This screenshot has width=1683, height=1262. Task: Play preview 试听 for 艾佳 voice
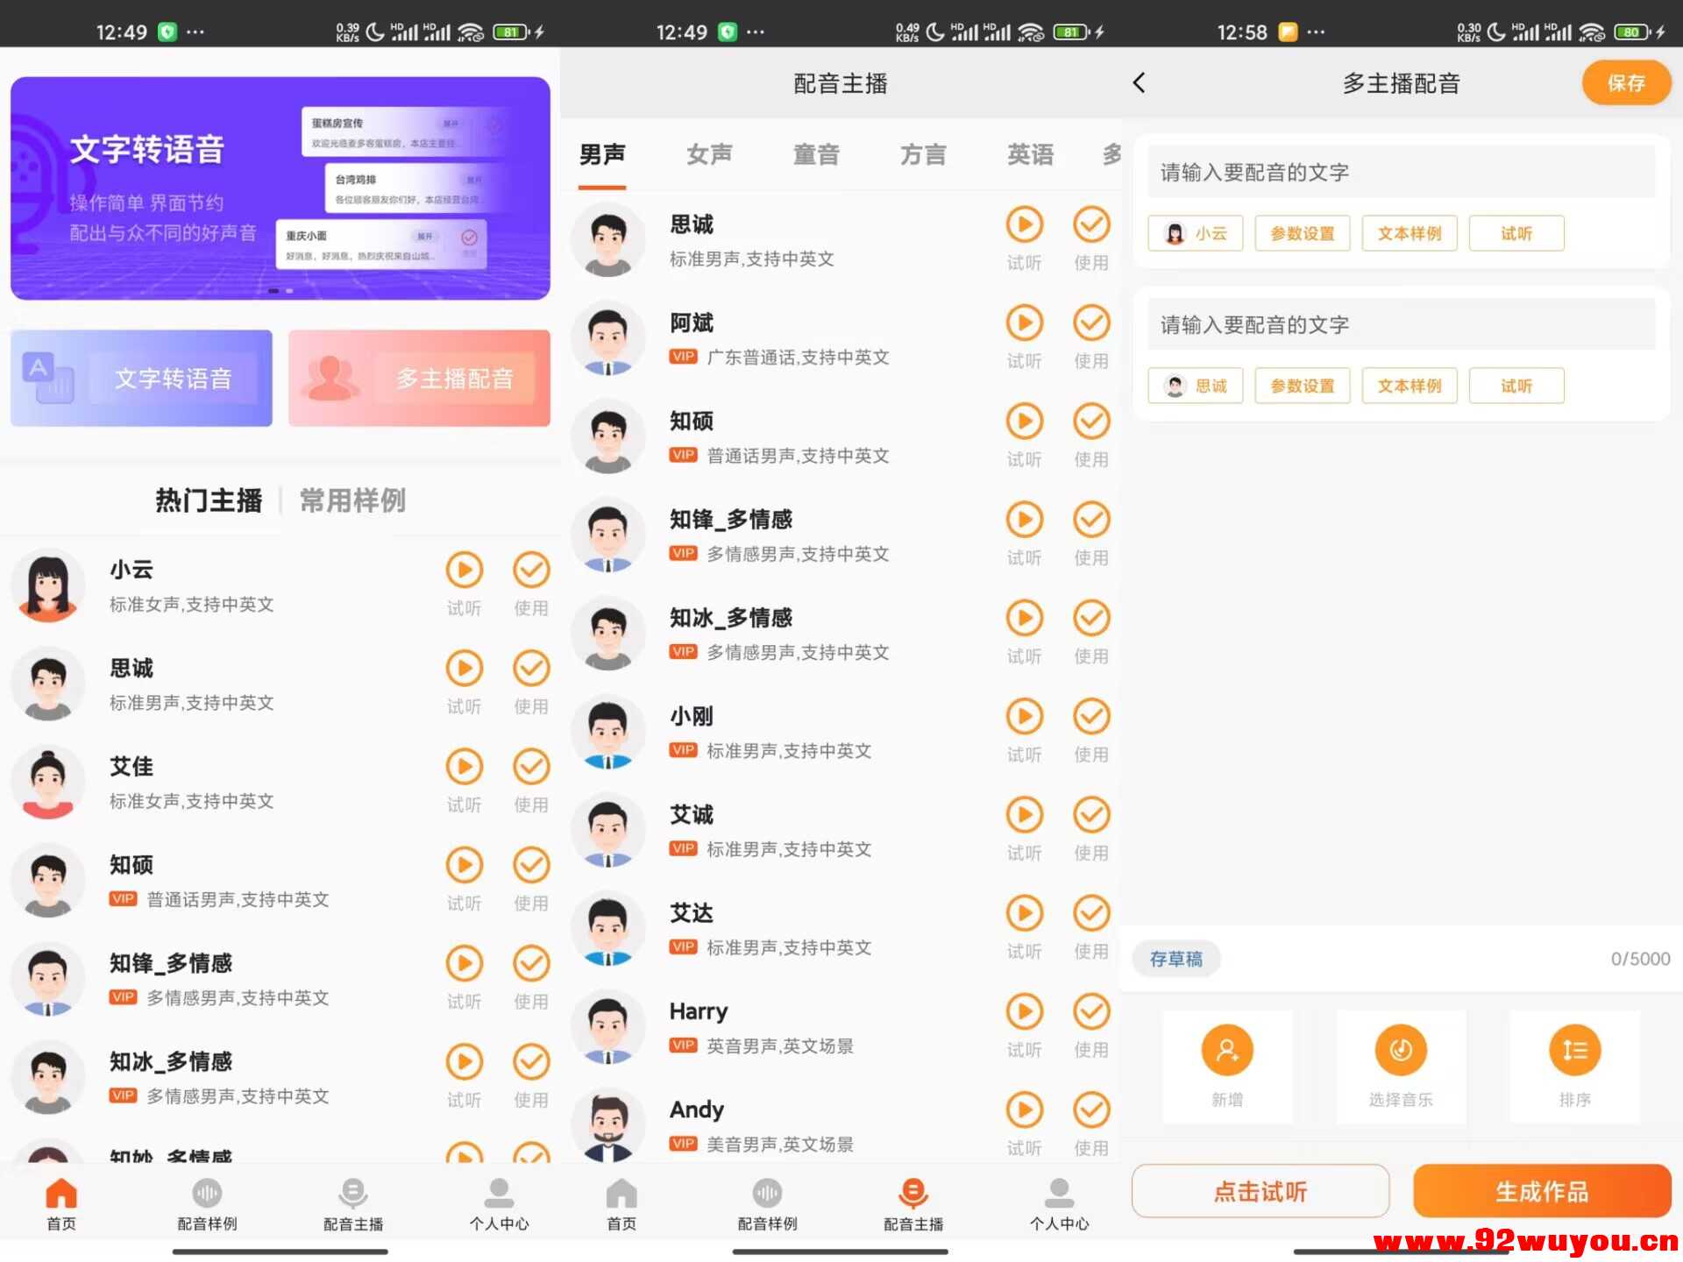pos(465,767)
